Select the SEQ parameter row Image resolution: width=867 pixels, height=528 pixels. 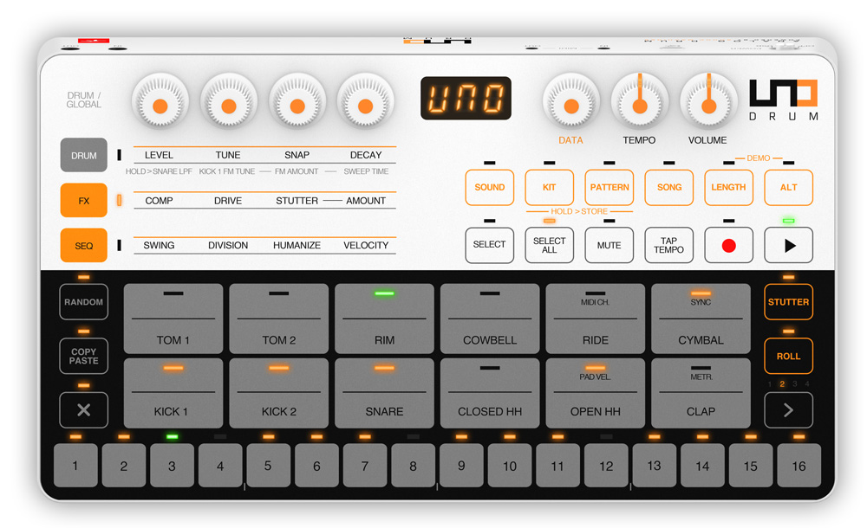tap(84, 246)
